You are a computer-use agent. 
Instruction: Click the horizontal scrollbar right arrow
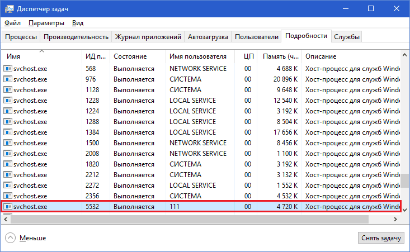click(x=395, y=220)
